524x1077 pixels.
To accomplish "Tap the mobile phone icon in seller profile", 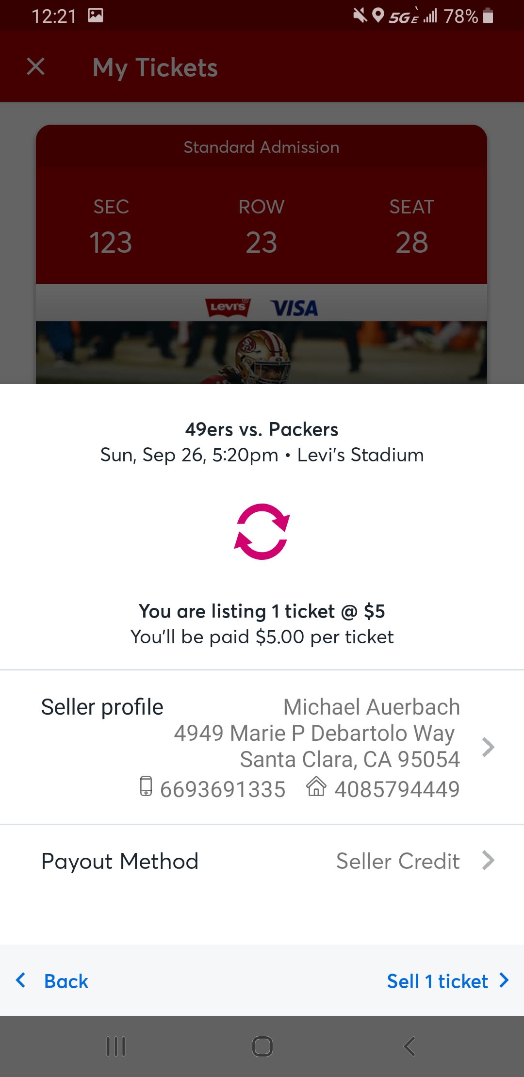I will click(x=146, y=786).
